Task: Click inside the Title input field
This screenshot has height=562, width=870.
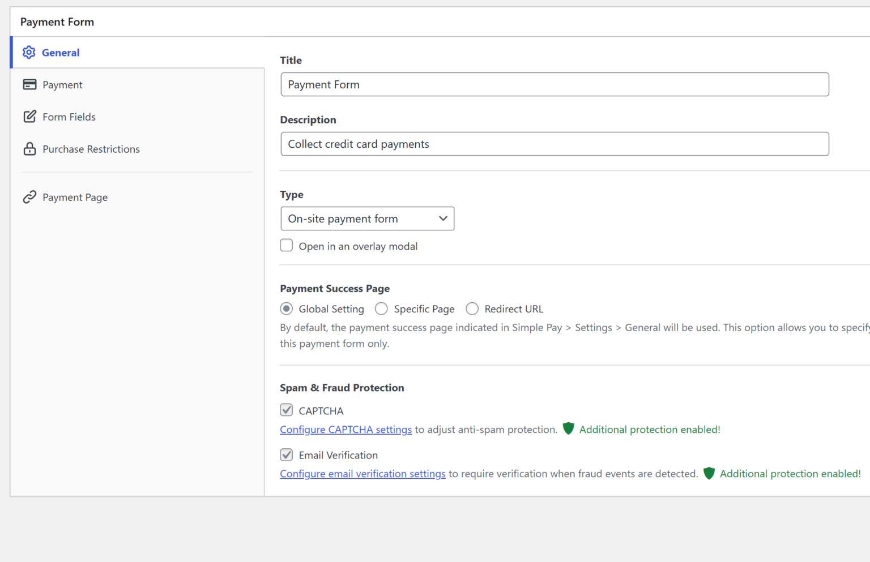Action: tap(554, 84)
